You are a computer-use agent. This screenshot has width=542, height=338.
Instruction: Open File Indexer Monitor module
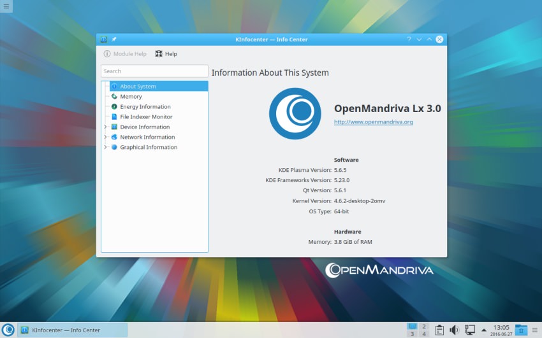pos(146,117)
